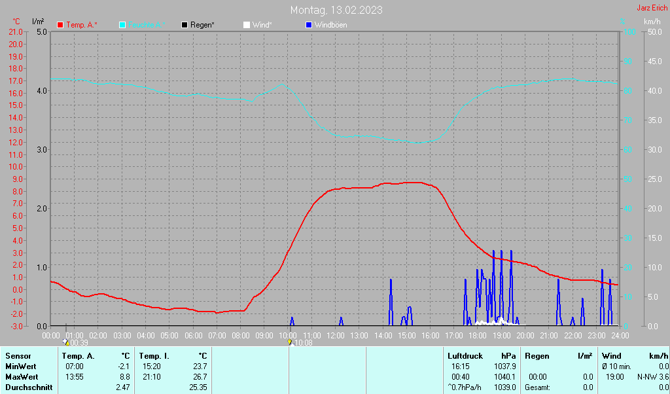This screenshot has height=394, width=670.
Task: Click the 'Temp. A.' column header
Action: pos(79,356)
